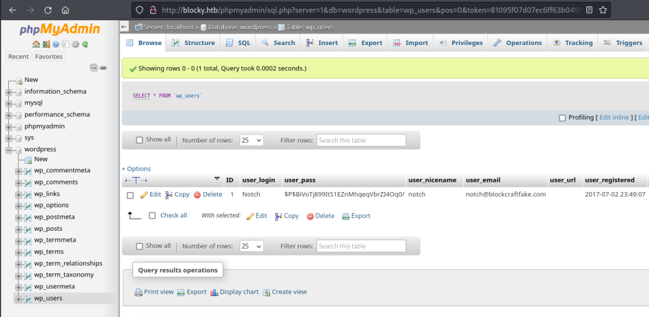Open the Search tab
This screenshot has width=649, height=317.
pos(278,42)
